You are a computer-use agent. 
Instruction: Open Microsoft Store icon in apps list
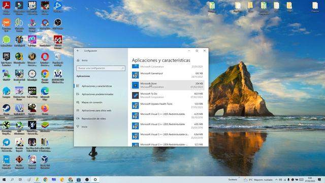coord(136,85)
